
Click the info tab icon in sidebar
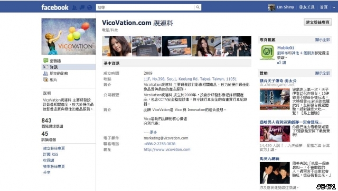coord(46,67)
